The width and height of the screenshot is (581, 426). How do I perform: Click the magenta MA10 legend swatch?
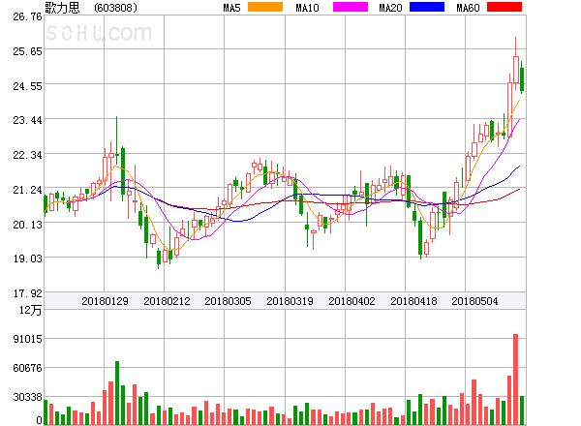coord(351,7)
